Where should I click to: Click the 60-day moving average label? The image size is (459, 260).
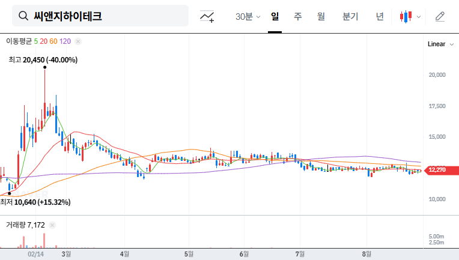pyautogui.click(x=53, y=41)
